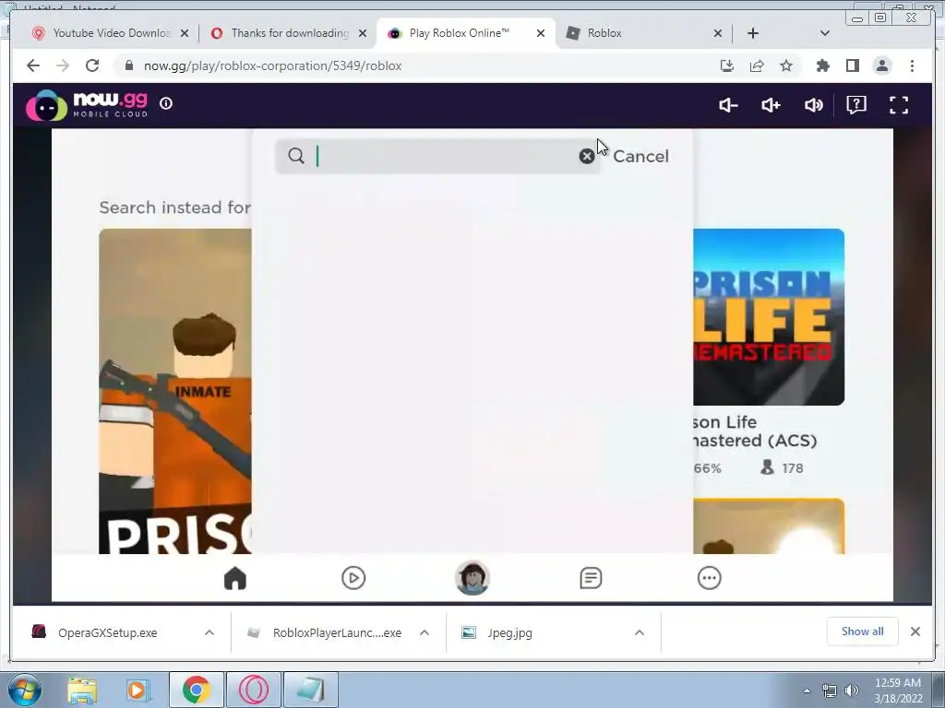Open RobloxPlayerLauncher exe download
Image resolution: width=945 pixels, height=708 pixels.
click(x=337, y=632)
